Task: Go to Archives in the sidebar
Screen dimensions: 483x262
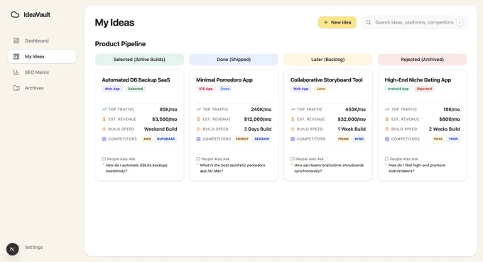Action: (42, 88)
